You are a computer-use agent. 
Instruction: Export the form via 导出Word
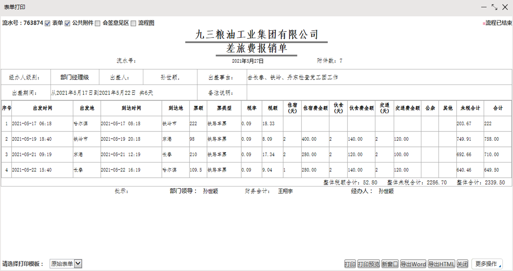point(413,264)
